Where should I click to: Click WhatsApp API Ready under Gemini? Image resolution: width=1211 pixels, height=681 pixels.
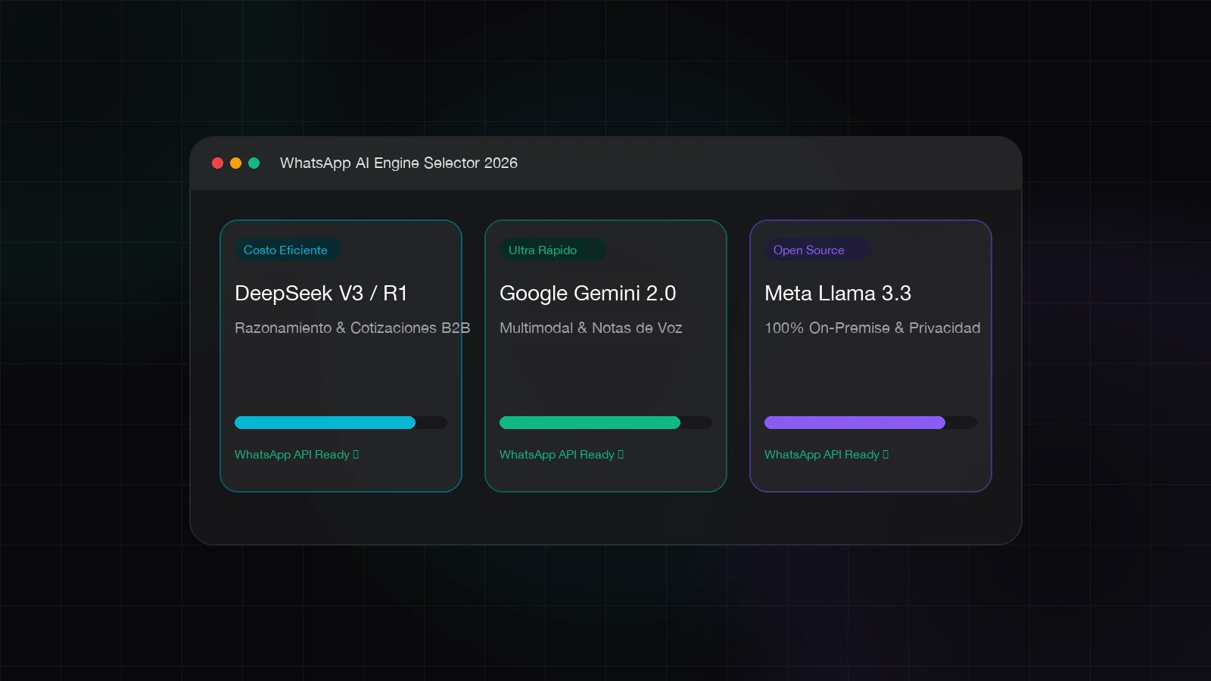[x=562, y=454]
